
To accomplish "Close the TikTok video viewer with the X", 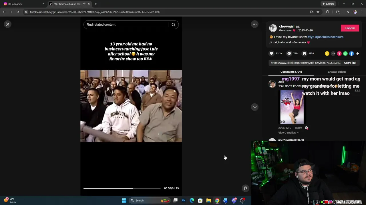I will click(x=8, y=24).
